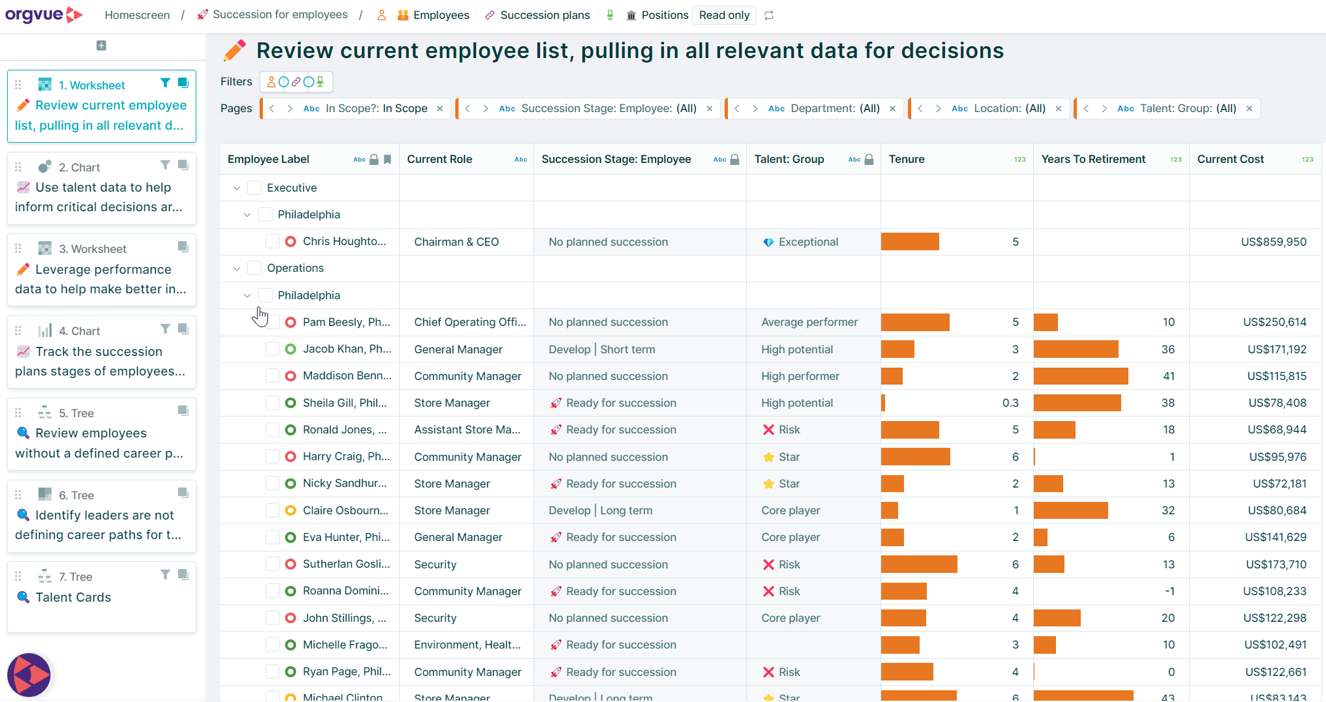This screenshot has height=702, width=1326.
Task: Open slide 4 Track the succession chart
Action: (x=101, y=352)
